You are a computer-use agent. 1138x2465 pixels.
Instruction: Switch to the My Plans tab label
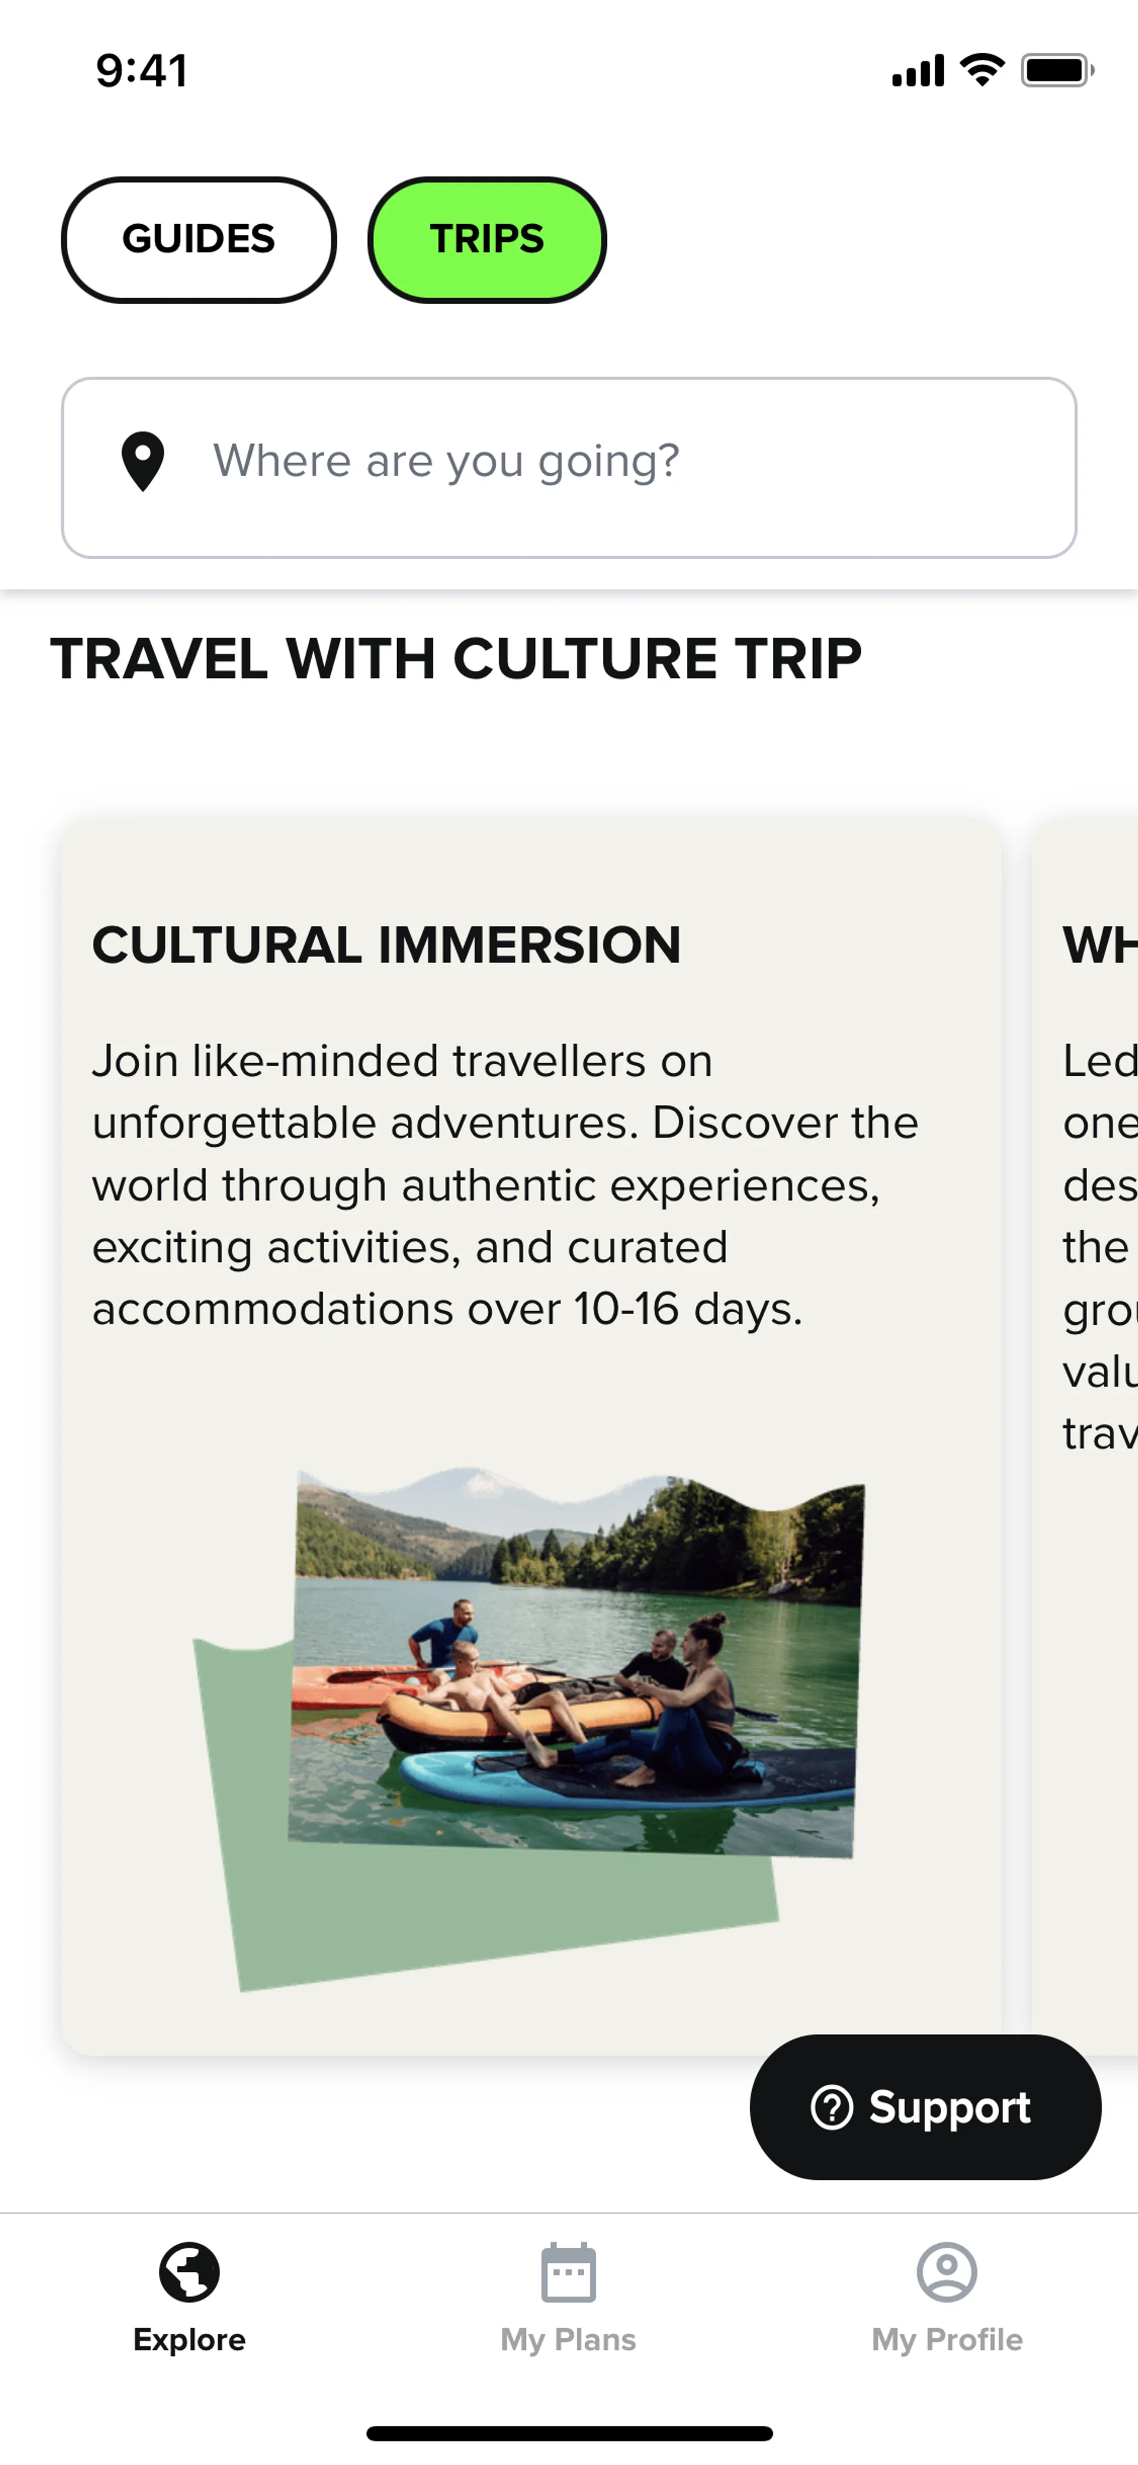[x=568, y=2340]
